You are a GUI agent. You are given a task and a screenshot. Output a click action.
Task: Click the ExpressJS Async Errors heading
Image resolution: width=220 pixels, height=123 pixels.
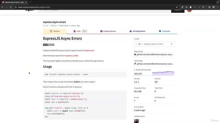[x=63, y=39]
